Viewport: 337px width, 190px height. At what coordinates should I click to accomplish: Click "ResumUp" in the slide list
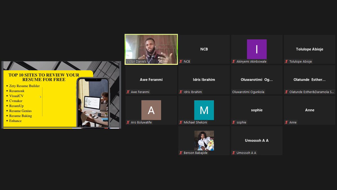click(16, 106)
